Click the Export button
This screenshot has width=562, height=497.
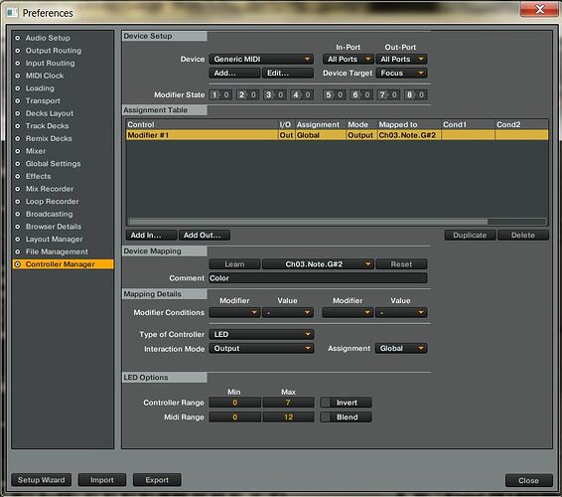[157, 480]
